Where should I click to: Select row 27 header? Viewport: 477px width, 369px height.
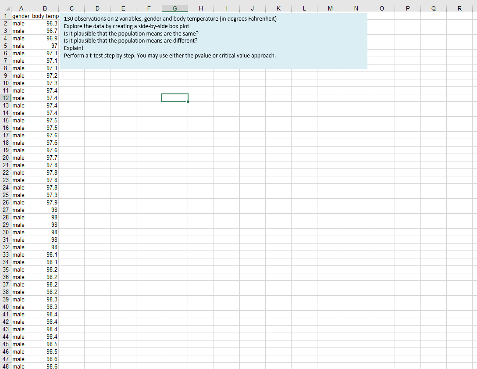pos(5,210)
